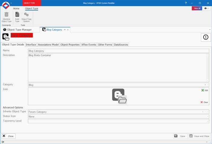Expand the Status Icon dropdown
The width and height of the screenshot is (212, 144).
pyautogui.click(x=208, y=117)
